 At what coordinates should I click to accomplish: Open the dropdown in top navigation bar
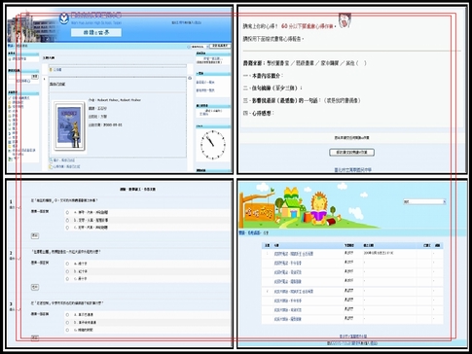[x=199, y=47]
